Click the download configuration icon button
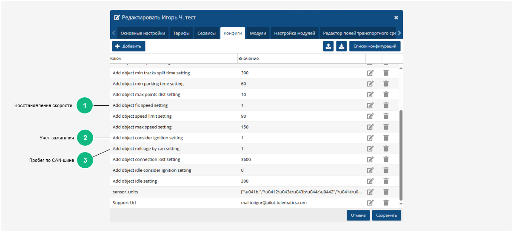This screenshot has height=232, width=513. 341,46
